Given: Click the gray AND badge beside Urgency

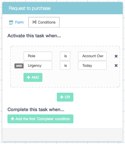Looking at the screenshot, I should coord(19,66).
